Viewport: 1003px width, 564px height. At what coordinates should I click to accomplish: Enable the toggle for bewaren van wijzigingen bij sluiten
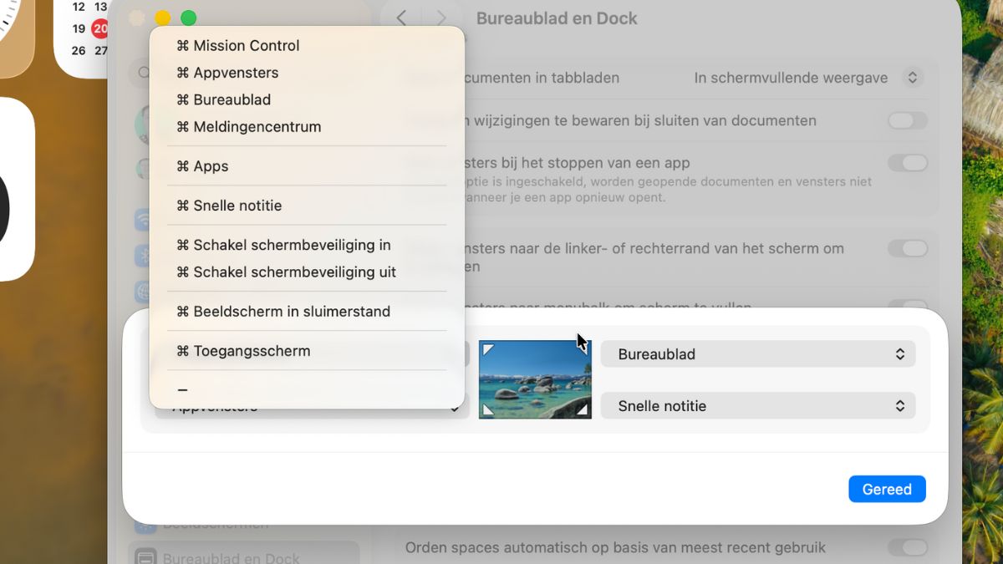click(907, 120)
